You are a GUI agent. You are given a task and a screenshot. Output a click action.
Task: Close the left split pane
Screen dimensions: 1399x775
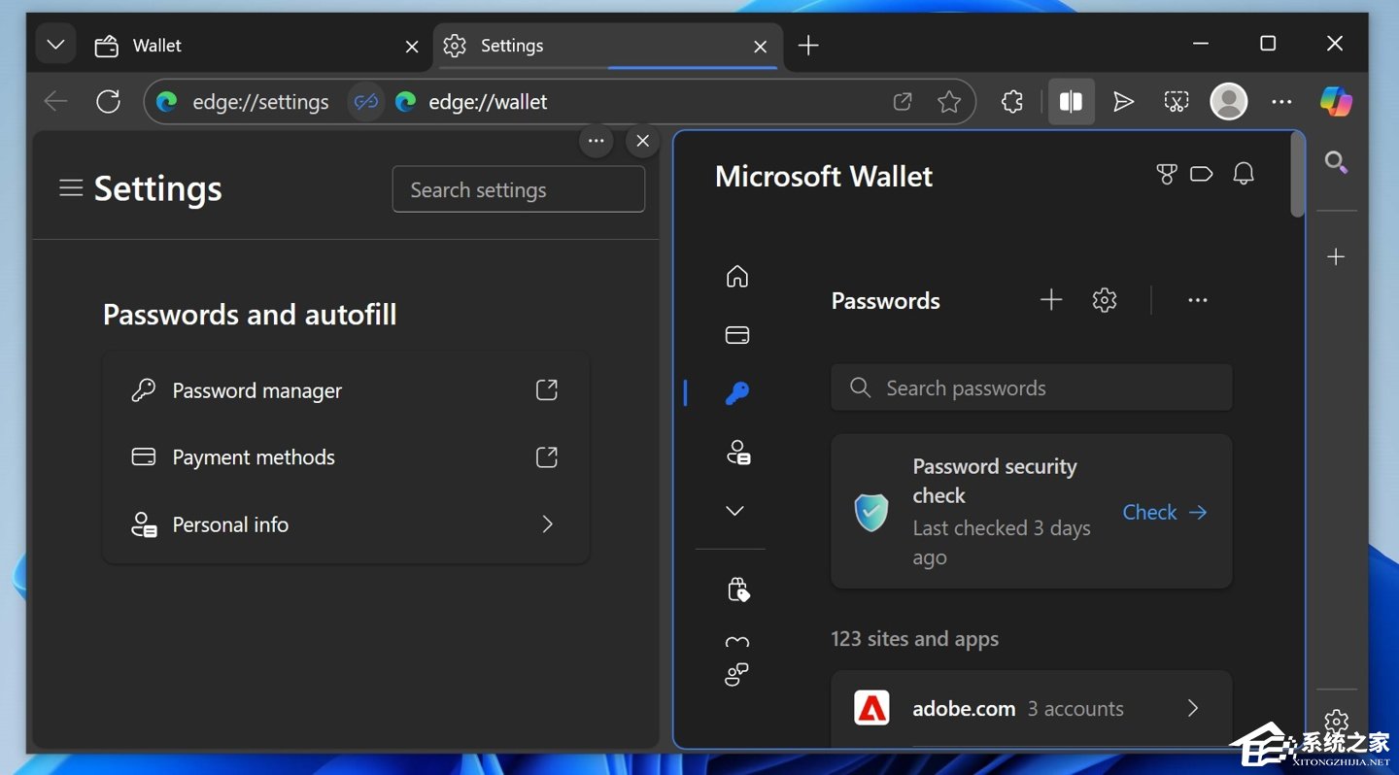(642, 141)
